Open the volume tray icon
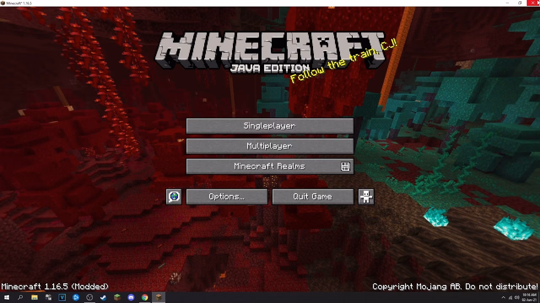 (x=517, y=298)
